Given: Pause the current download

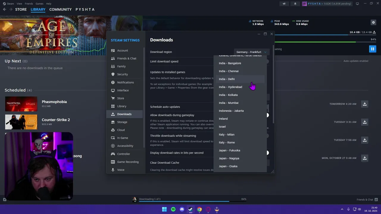Looking at the screenshot, I should pos(372,49).
